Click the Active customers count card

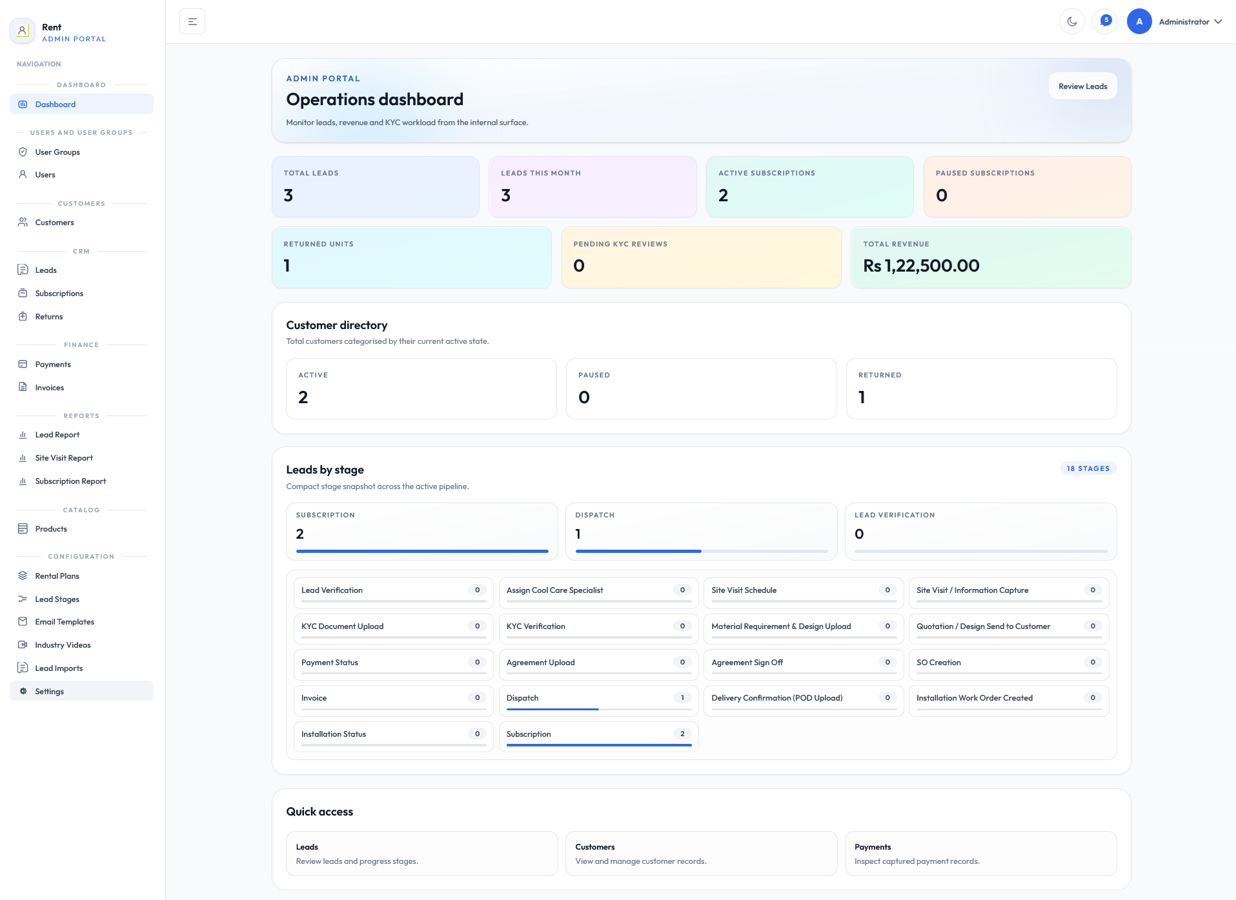pyautogui.click(x=421, y=388)
